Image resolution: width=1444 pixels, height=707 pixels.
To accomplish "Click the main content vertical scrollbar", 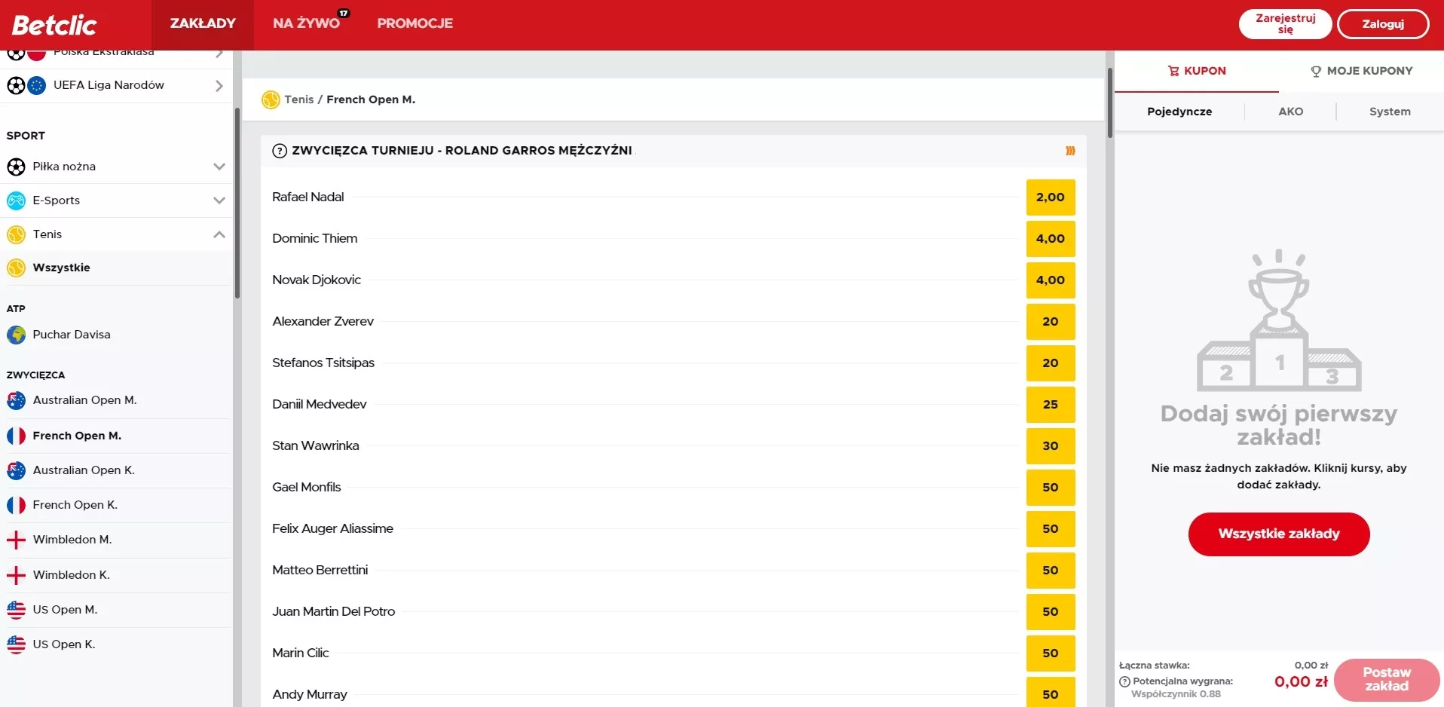I will [x=1109, y=103].
